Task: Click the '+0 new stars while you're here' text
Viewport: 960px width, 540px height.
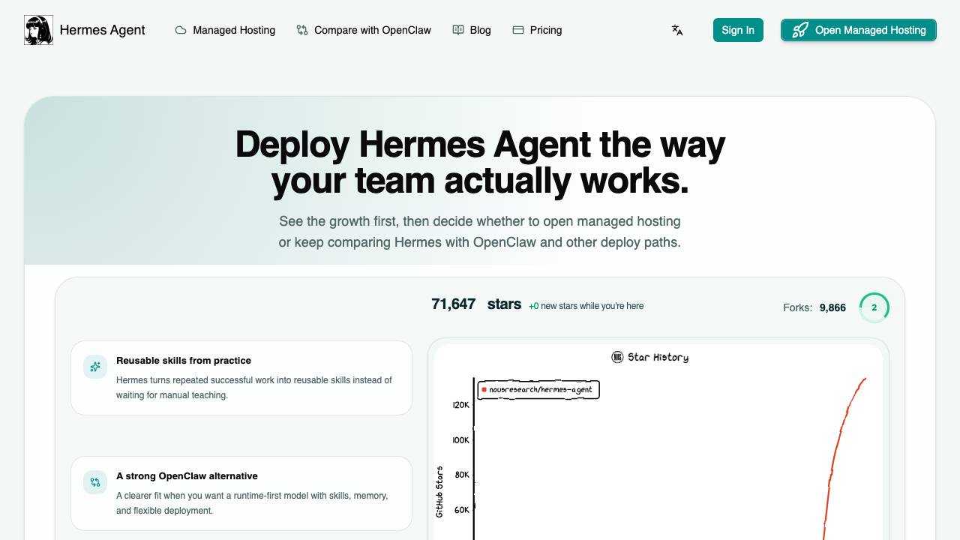Action: pos(586,306)
